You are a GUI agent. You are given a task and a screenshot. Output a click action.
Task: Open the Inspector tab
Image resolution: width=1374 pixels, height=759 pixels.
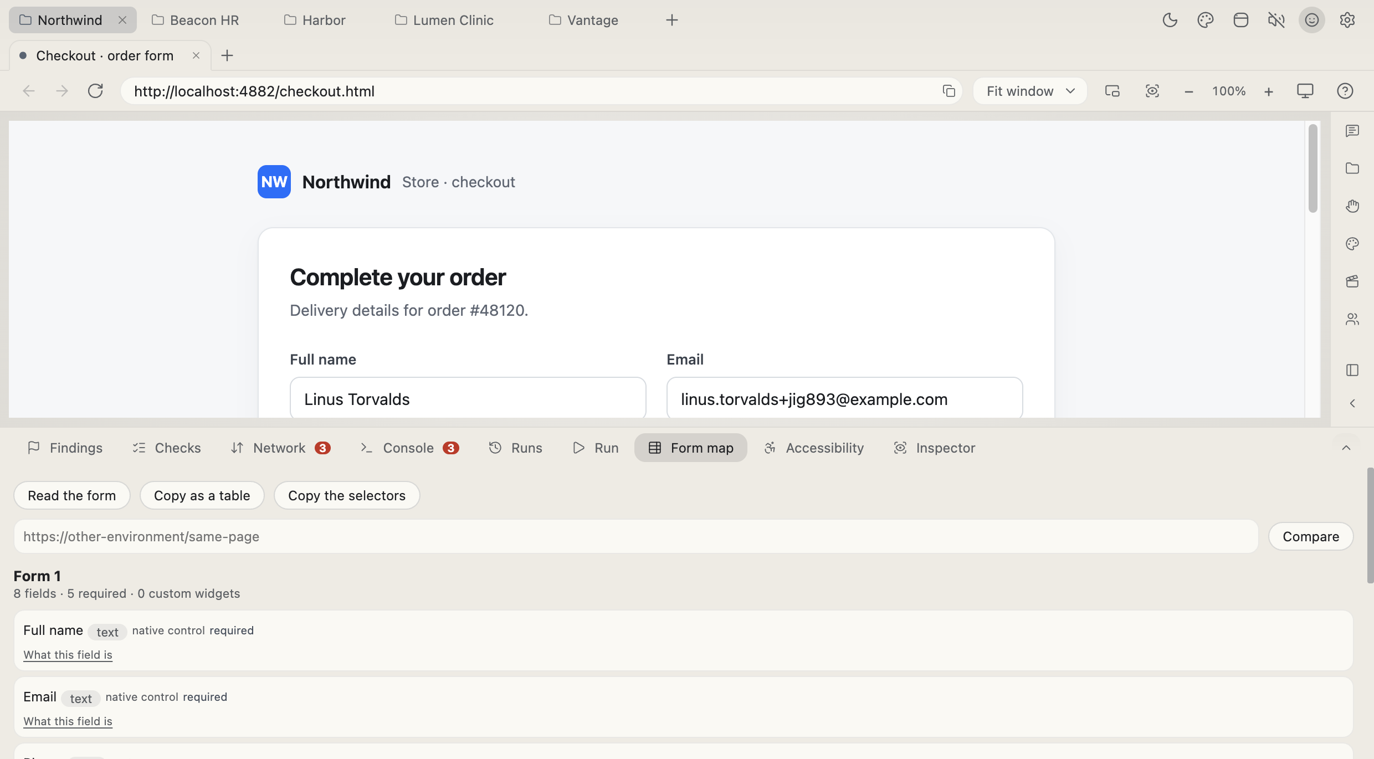click(935, 448)
